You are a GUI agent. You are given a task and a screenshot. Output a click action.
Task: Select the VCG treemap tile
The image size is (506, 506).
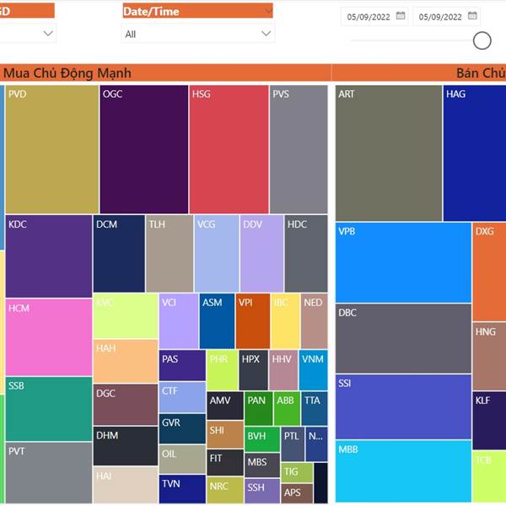[x=217, y=254]
